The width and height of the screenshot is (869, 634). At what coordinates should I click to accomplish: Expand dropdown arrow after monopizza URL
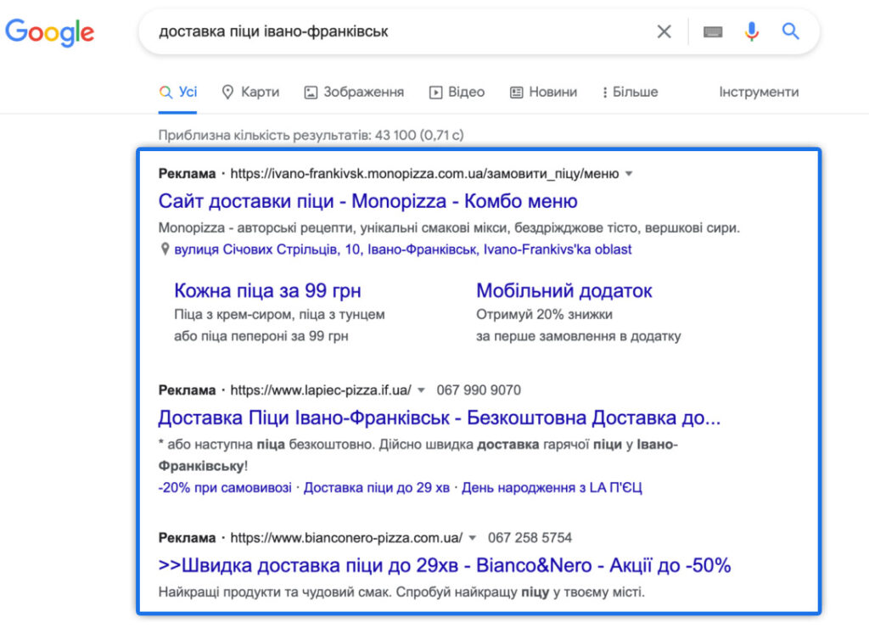629,174
